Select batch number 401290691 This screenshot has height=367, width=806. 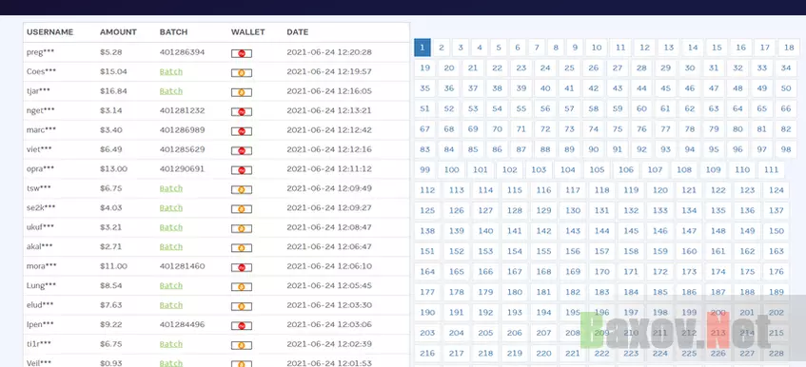click(182, 169)
